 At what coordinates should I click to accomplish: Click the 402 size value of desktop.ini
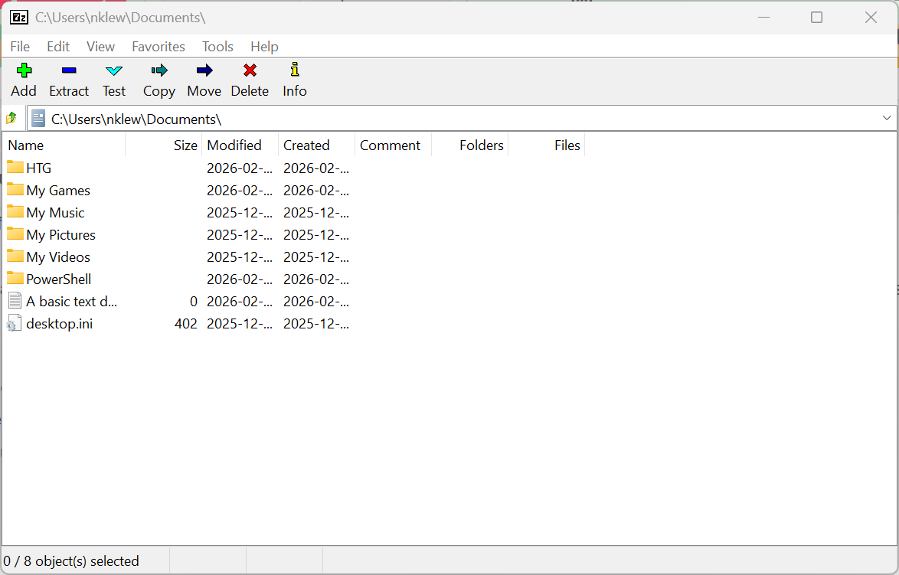tap(186, 324)
